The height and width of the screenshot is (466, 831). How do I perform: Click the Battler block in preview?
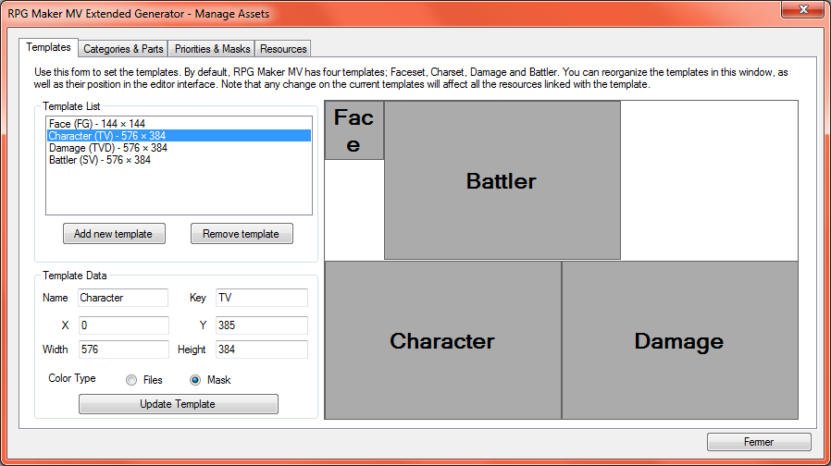pos(502,180)
